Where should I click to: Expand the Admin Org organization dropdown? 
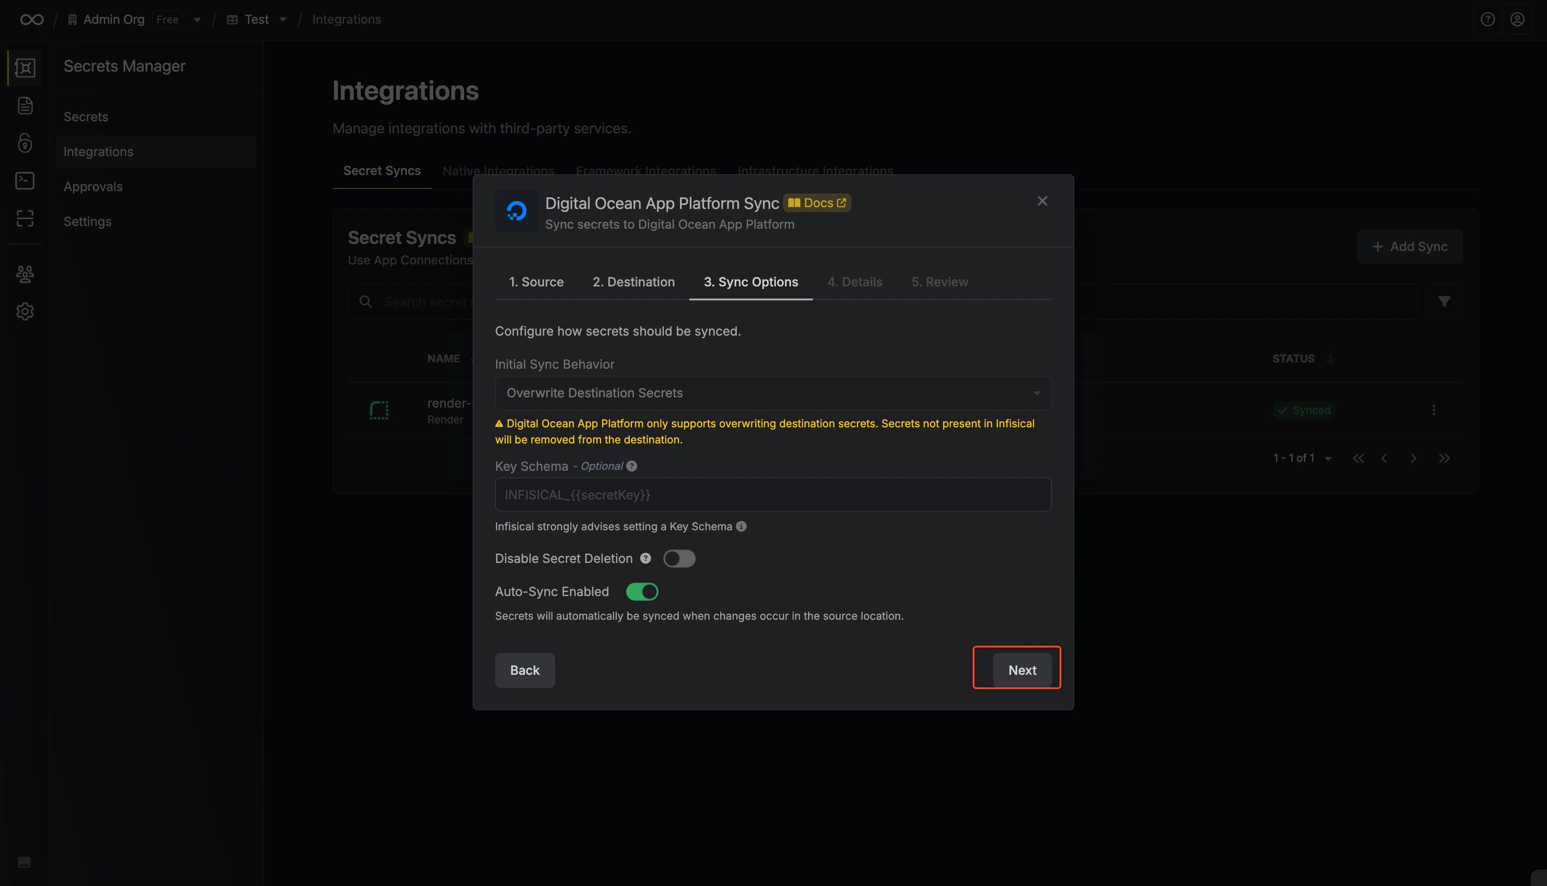[x=197, y=20]
